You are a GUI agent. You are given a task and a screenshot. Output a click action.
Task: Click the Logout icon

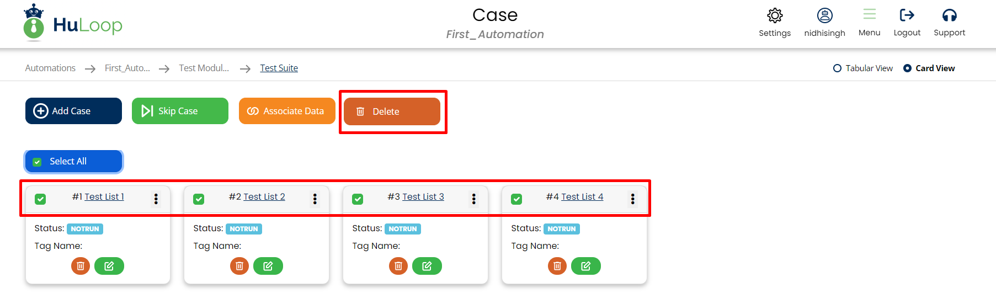pyautogui.click(x=907, y=15)
